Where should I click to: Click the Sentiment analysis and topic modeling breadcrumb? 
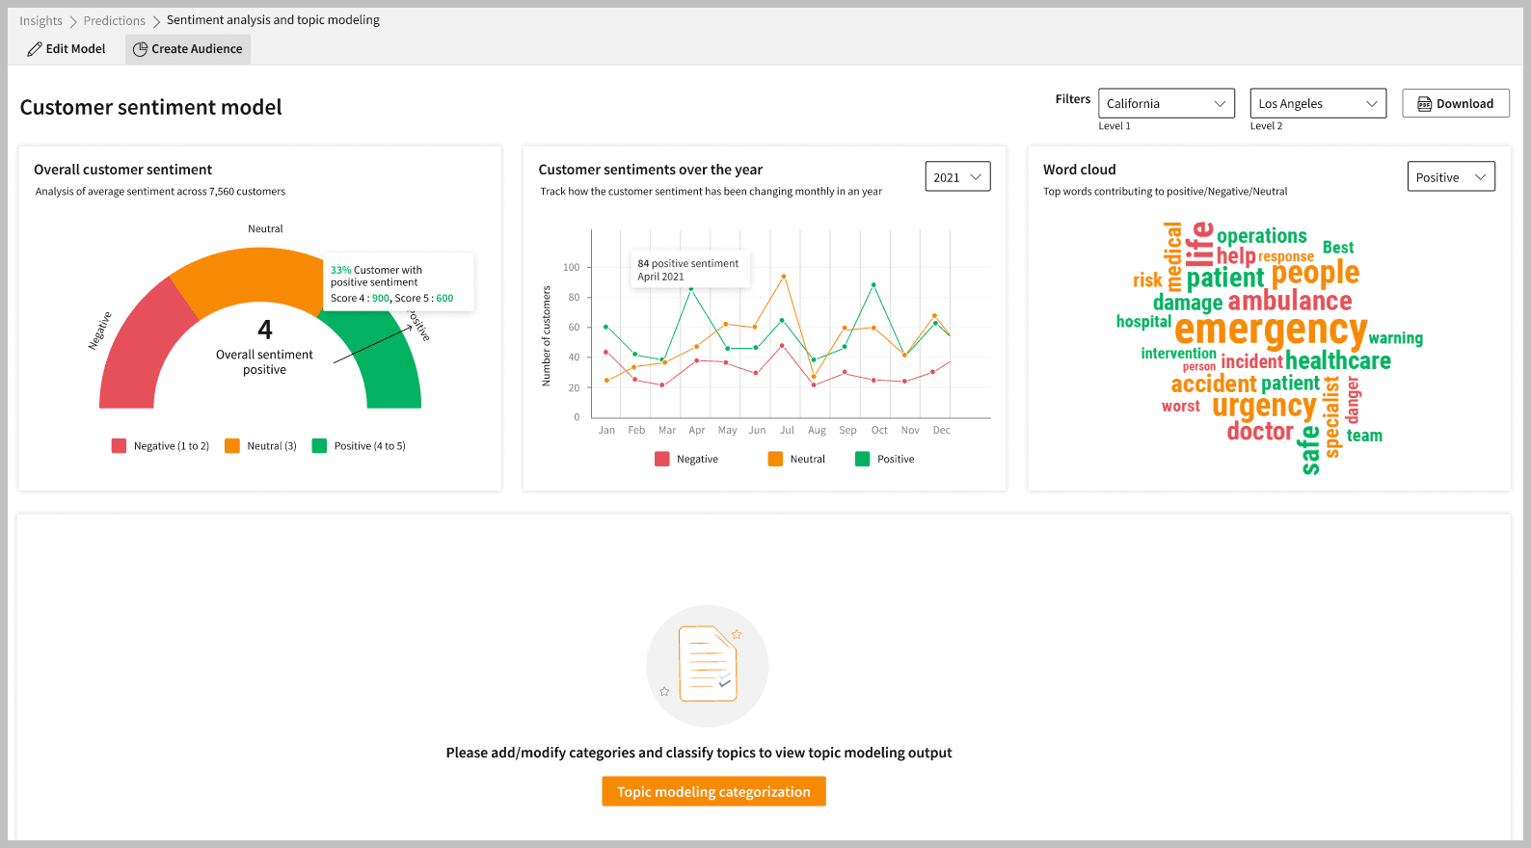click(273, 20)
